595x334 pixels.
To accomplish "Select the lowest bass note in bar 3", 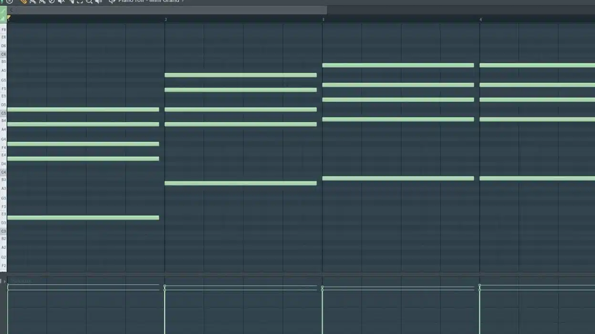I will [398, 178].
